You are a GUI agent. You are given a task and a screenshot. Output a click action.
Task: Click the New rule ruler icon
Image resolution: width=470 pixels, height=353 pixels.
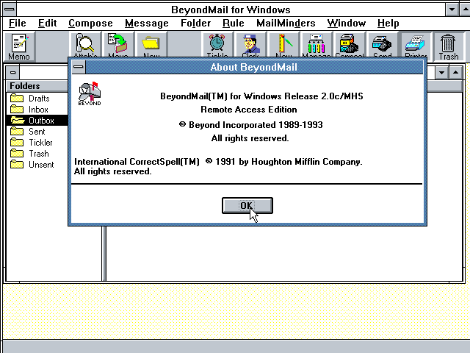283,44
